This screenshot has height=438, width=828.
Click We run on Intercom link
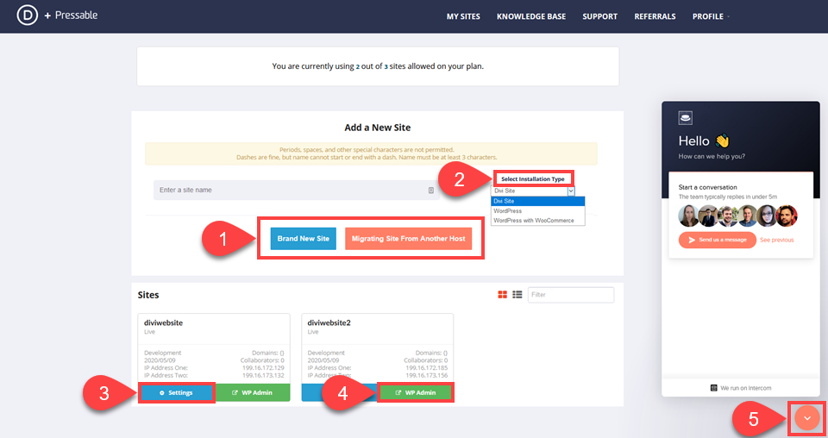[x=740, y=388]
